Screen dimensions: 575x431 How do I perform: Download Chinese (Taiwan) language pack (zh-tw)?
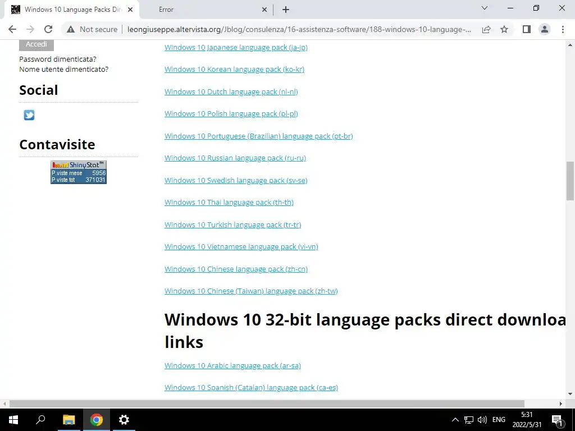tap(251, 291)
